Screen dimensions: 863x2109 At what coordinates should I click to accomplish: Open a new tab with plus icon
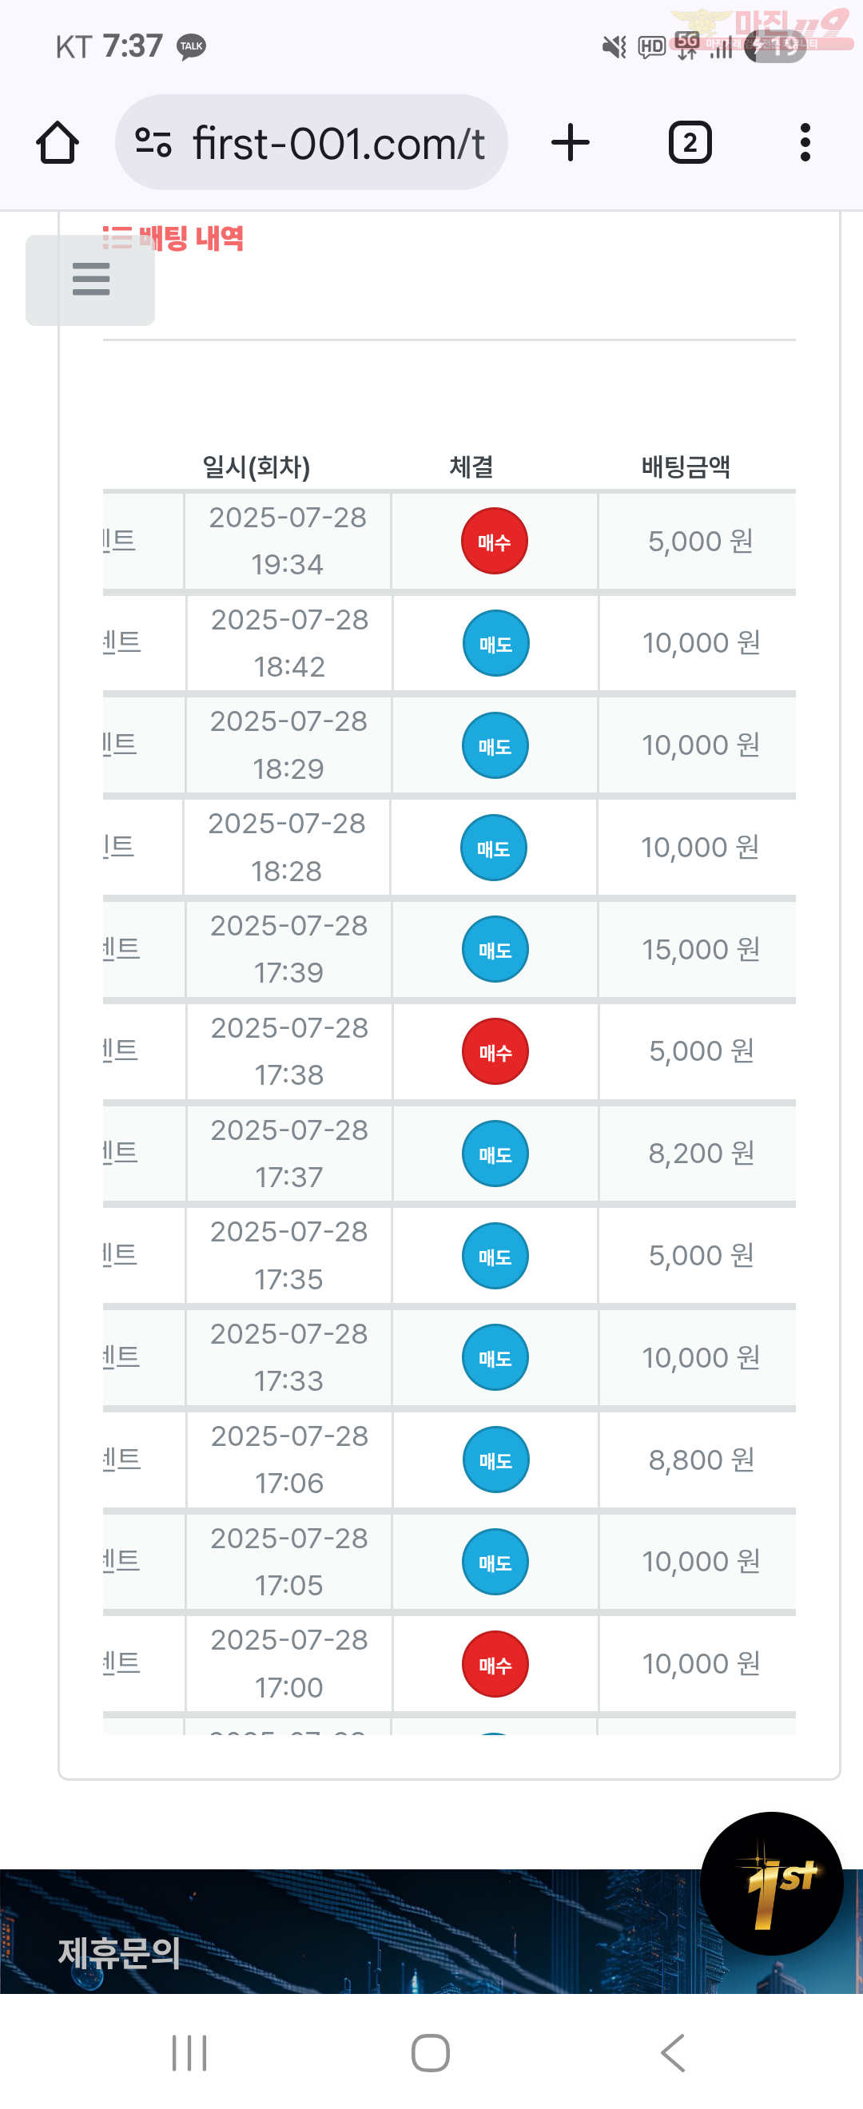click(570, 142)
